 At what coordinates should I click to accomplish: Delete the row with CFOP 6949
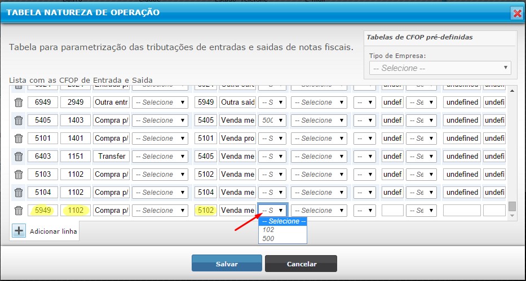[x=19, y=102]
